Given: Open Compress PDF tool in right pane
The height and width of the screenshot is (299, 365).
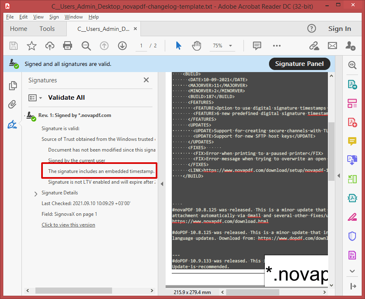Looking at the screenshot, I should tap(352, 198).
